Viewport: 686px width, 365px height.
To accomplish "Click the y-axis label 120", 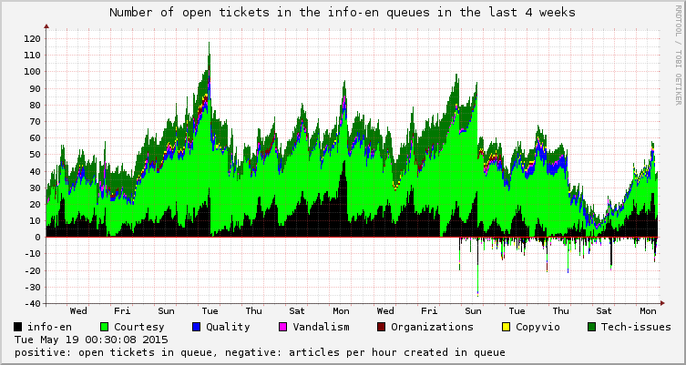I will click(x=31, y=39).
